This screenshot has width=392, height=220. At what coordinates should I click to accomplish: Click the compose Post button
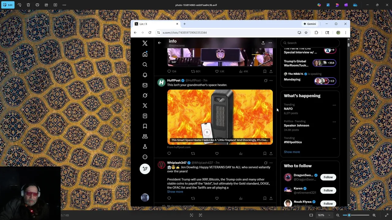(x=145, y=169)
